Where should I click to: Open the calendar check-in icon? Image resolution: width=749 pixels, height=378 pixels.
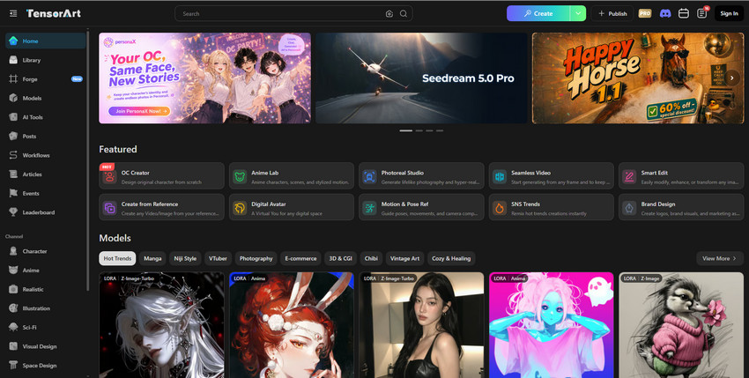684,13
